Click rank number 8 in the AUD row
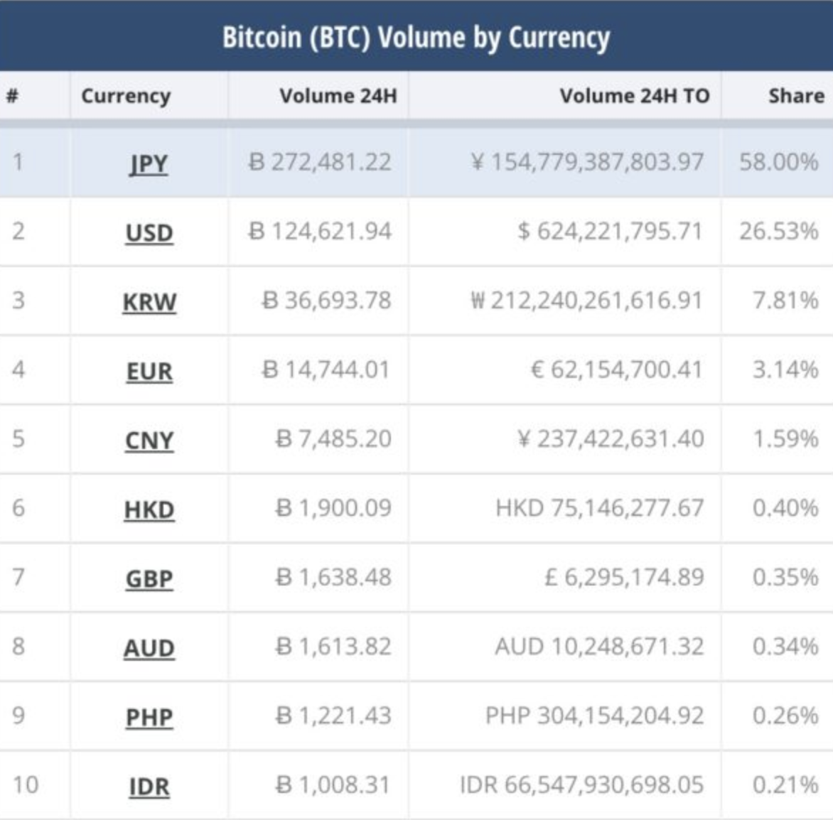 tap(18, 647)
